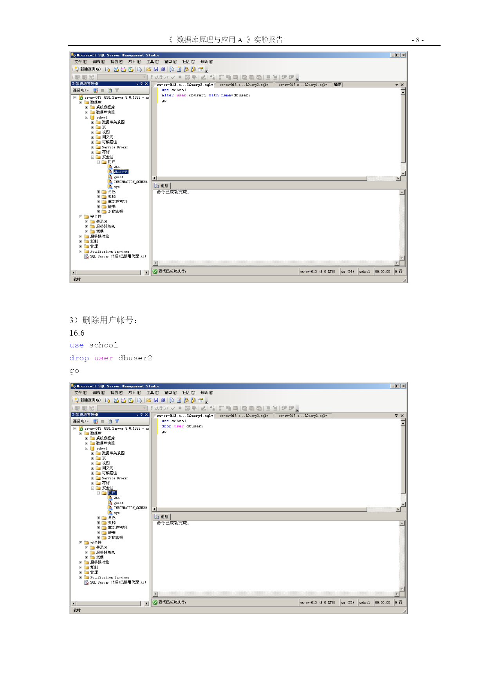Close upper Object Explorer panel with X

(146, 84)
